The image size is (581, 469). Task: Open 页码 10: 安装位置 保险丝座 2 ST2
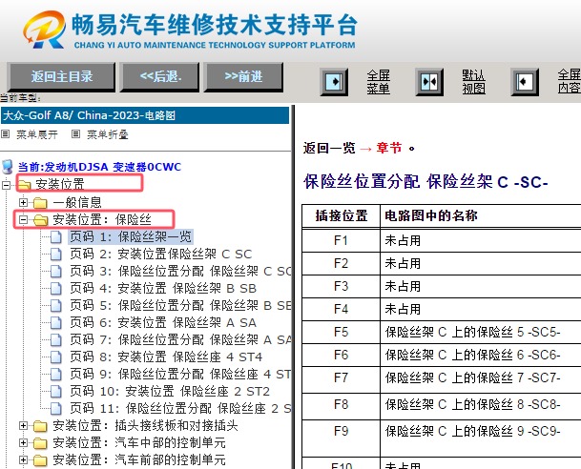pyautogui.click(x=170, y=391)
